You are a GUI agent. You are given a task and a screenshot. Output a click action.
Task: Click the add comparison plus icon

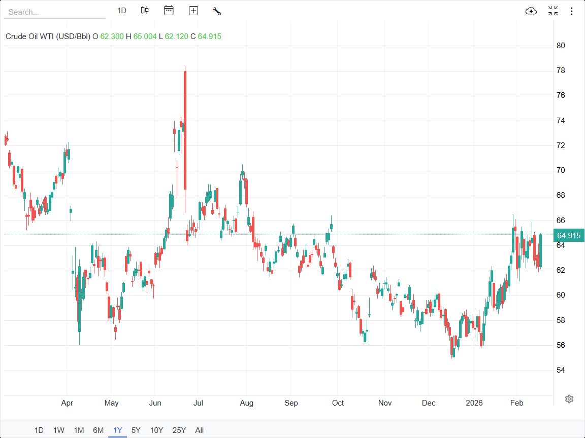click(193, 11)
